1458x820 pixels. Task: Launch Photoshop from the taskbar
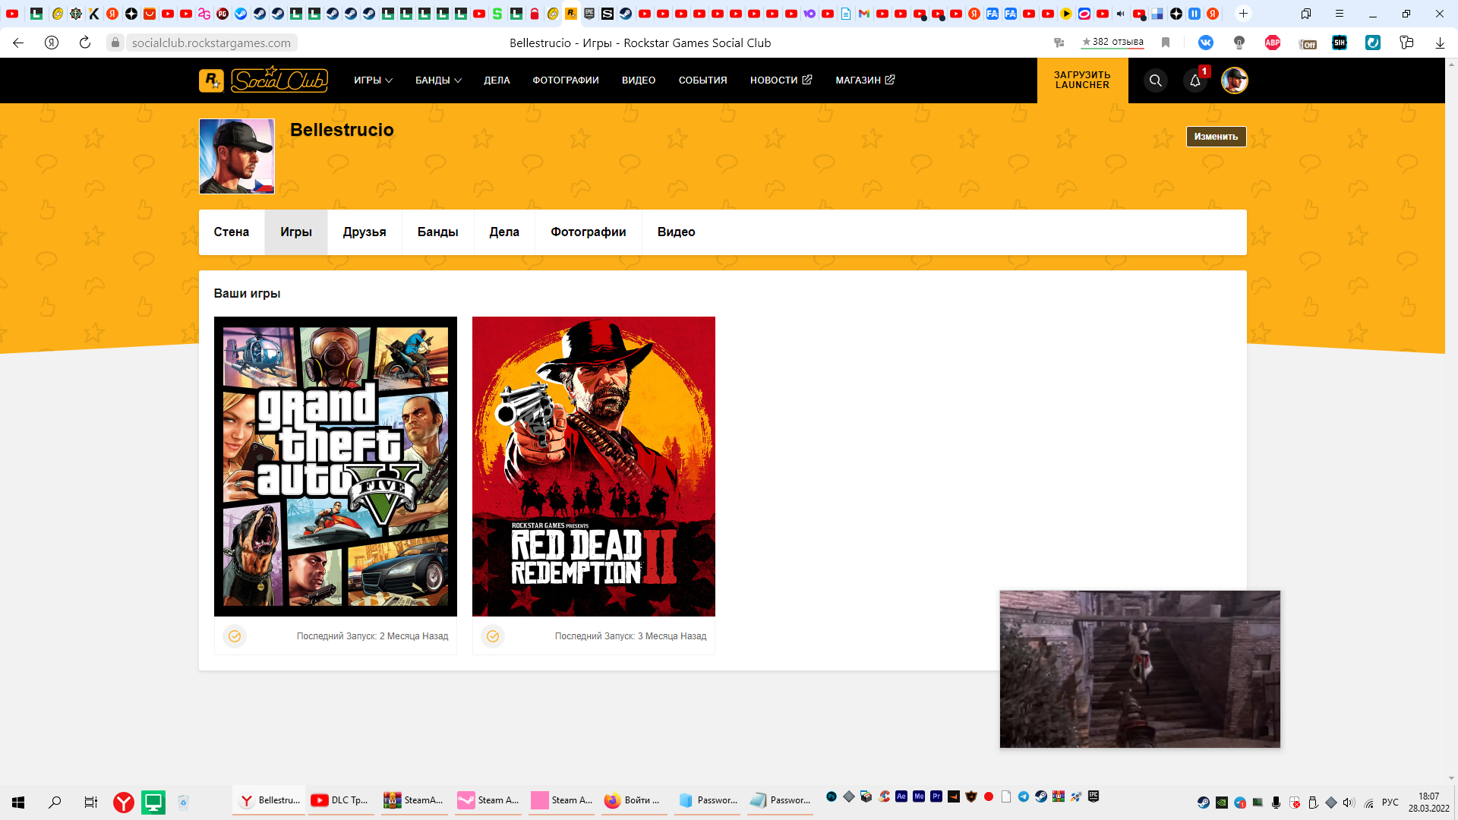pos(832,796)
